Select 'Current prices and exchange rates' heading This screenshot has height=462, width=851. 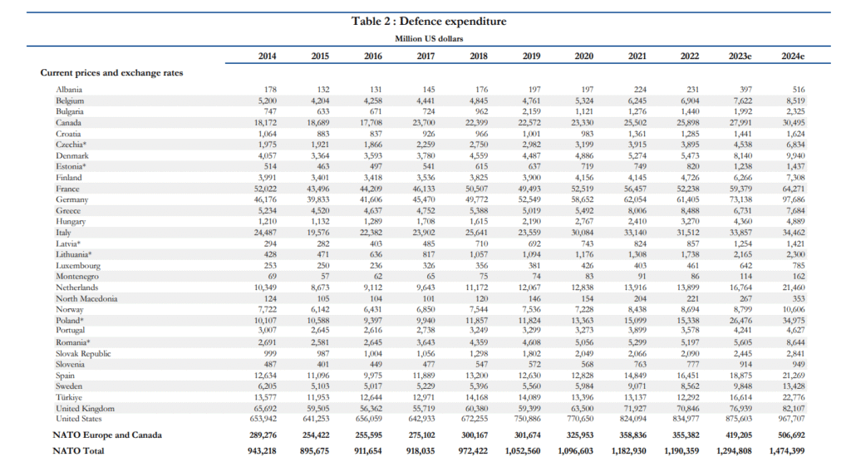(x=112, y=73)
